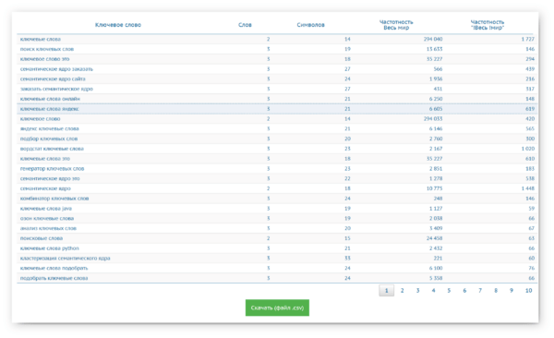Click the frequency value 5 358

click(436, 278)
